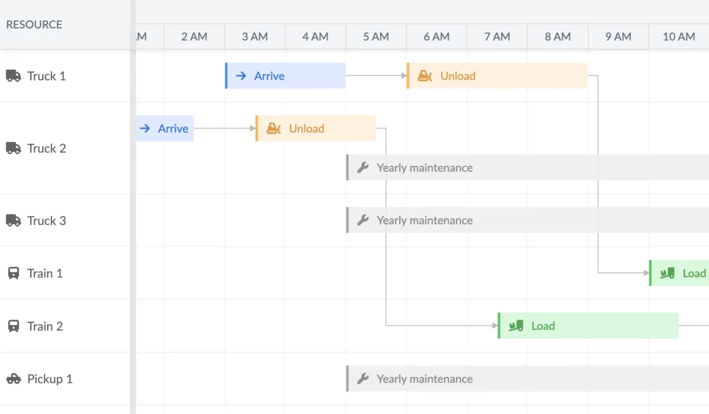Click the 3 AM time header
This screenshot has width=709, height=414.
[254, 37]
